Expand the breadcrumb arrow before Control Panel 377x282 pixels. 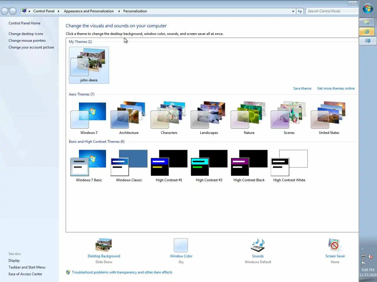[x=29, y=11]
